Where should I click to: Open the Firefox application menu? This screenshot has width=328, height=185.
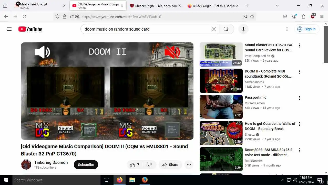pos(322,16)
